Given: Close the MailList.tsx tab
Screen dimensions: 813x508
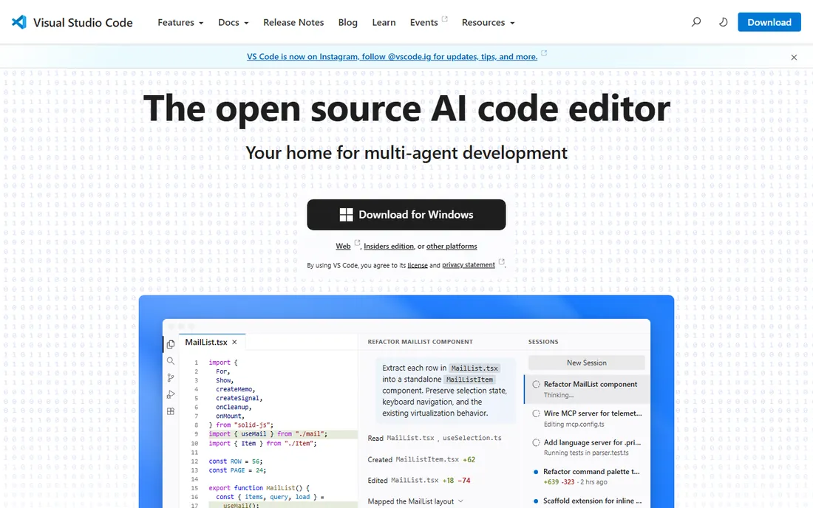Looking at the screenshot, I should pos(234,343).
